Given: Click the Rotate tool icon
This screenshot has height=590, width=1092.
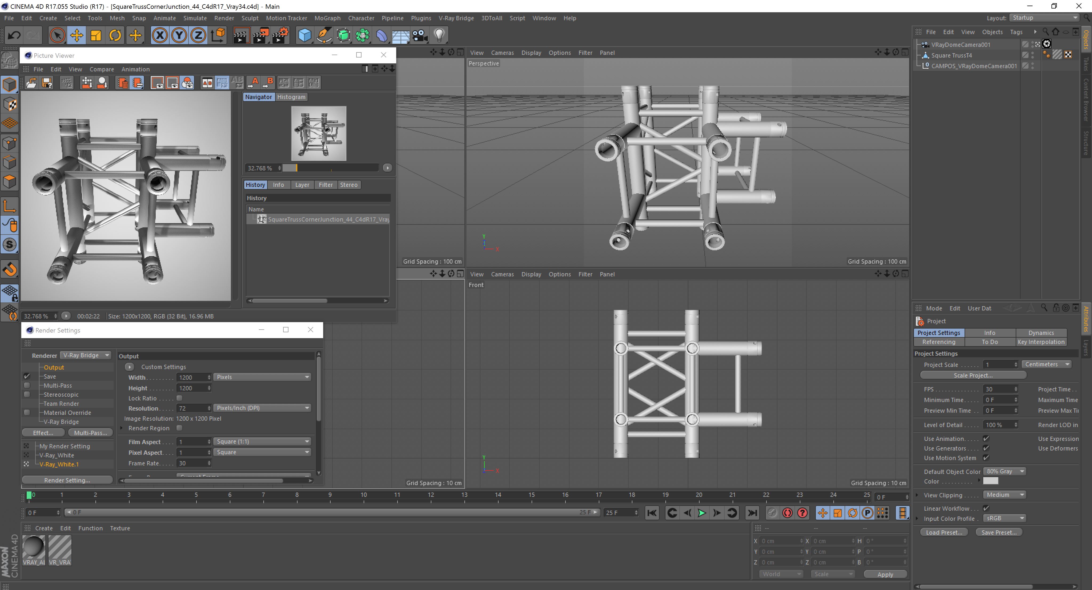Looking at the screenshot, I should (115, 35).
